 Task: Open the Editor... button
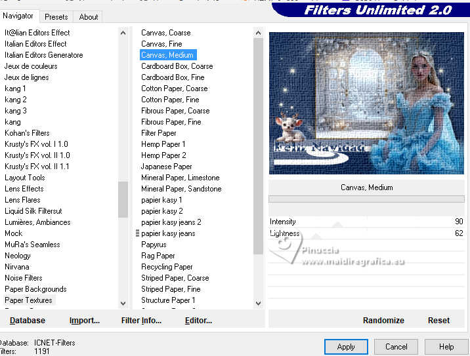tap(198, 321)
